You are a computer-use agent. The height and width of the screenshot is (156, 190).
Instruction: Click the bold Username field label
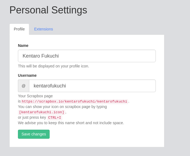click(27, 75)
